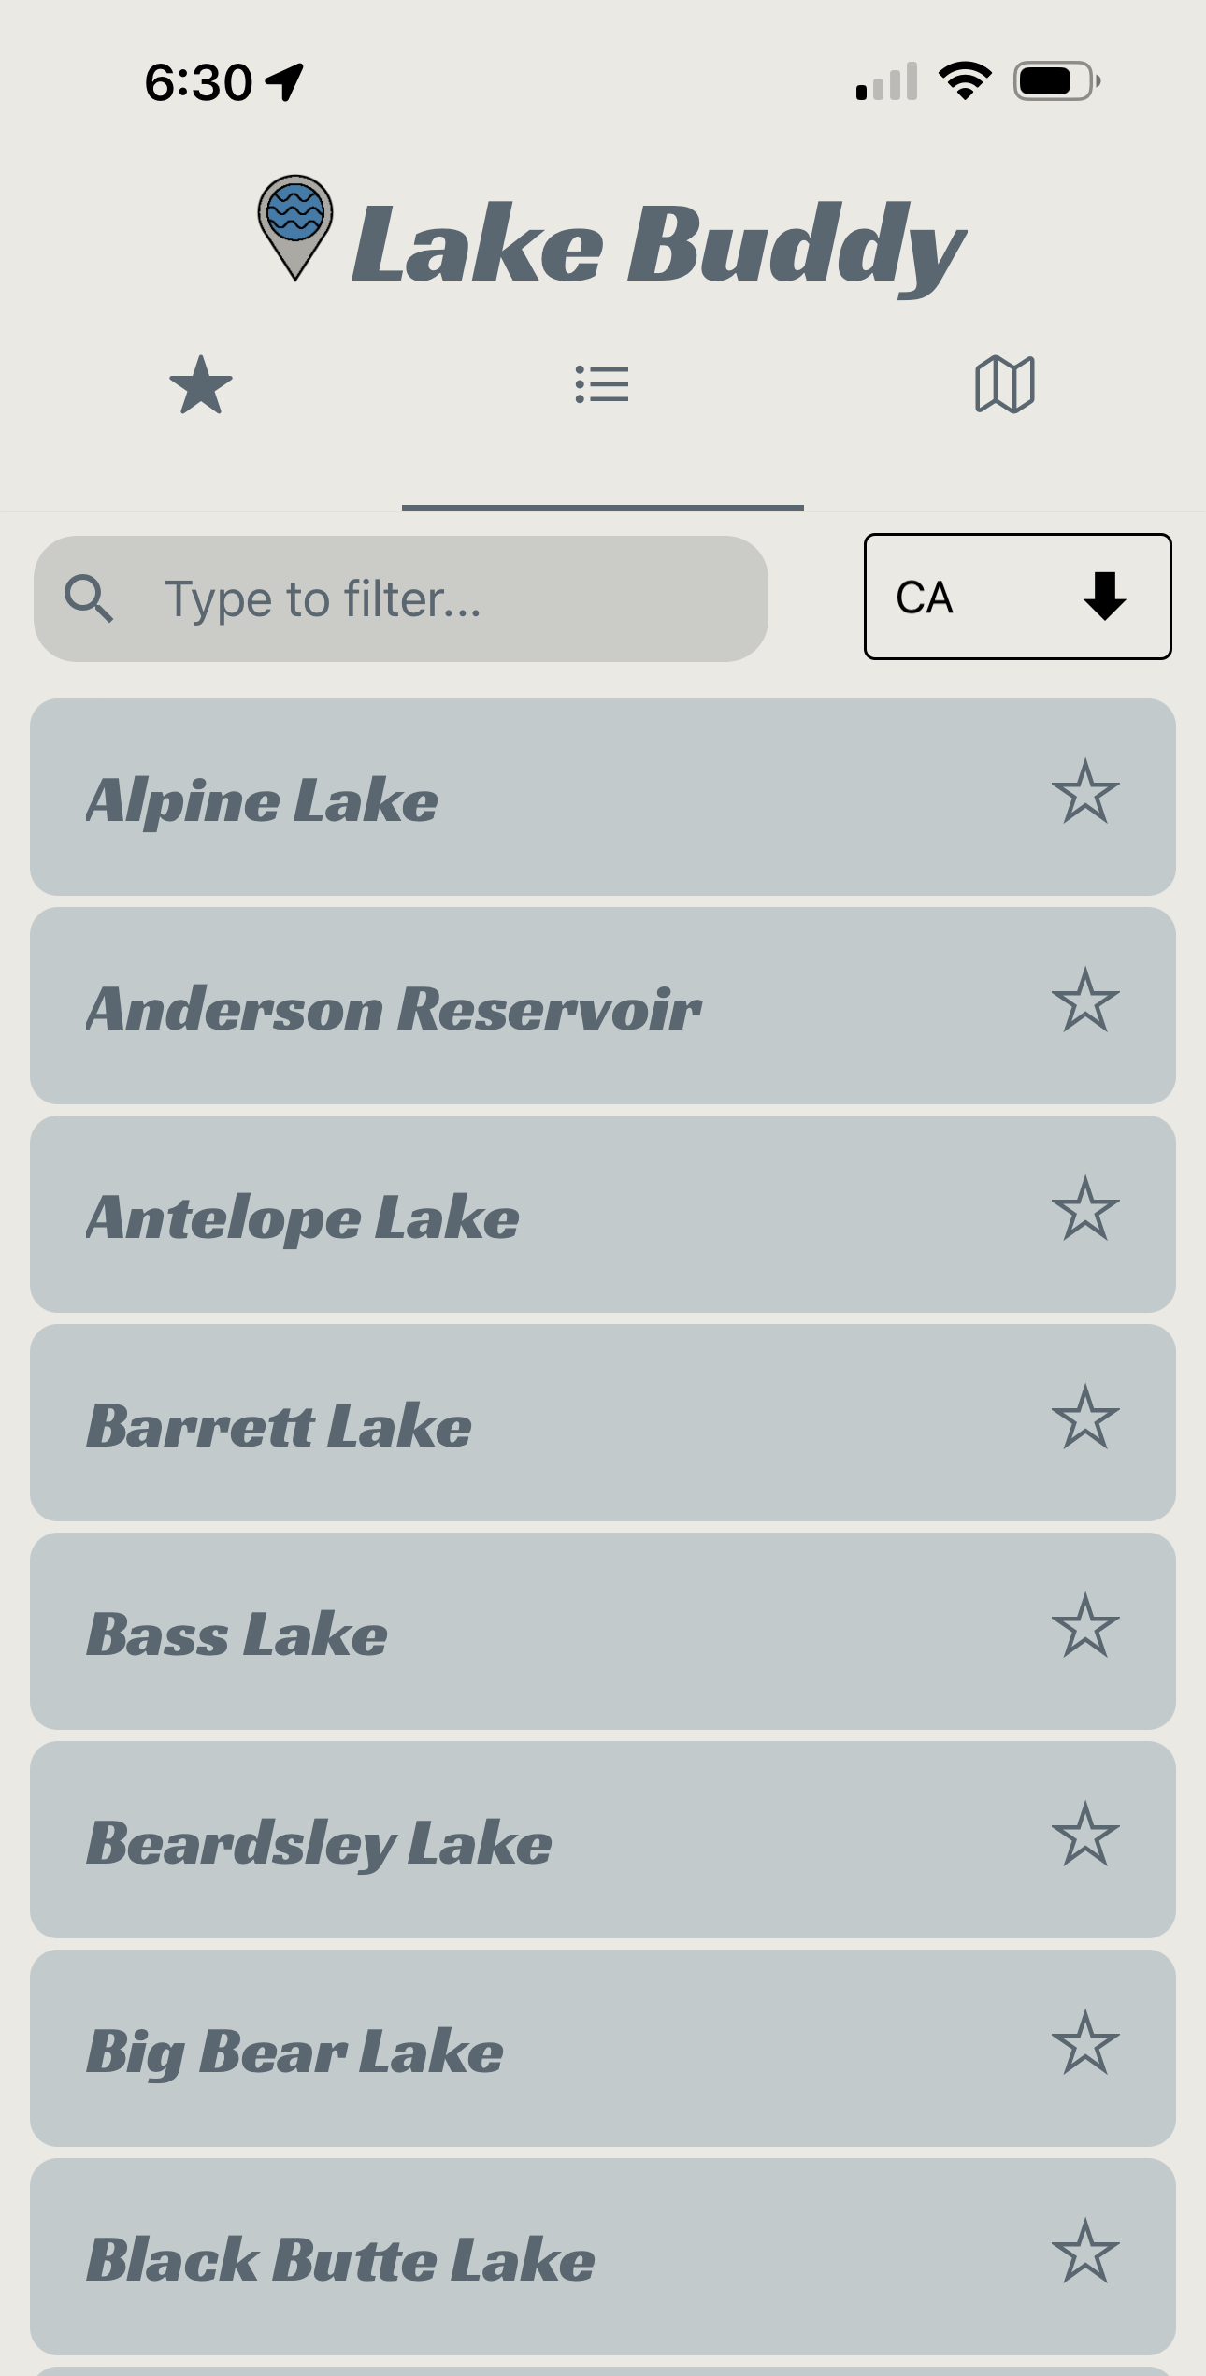The height and width of the screenshot is (2376, 1206).
Task: Open the Bass Lake entry
Action: (x=602, y=1631)
